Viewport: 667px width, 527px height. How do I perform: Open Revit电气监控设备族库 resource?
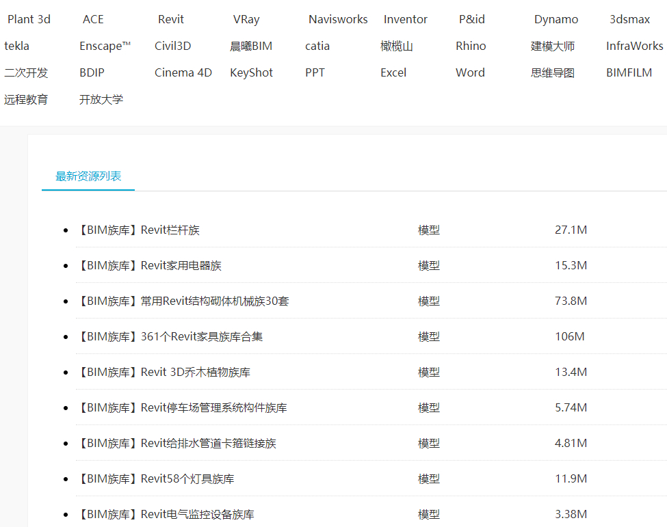tap(166, 515)
